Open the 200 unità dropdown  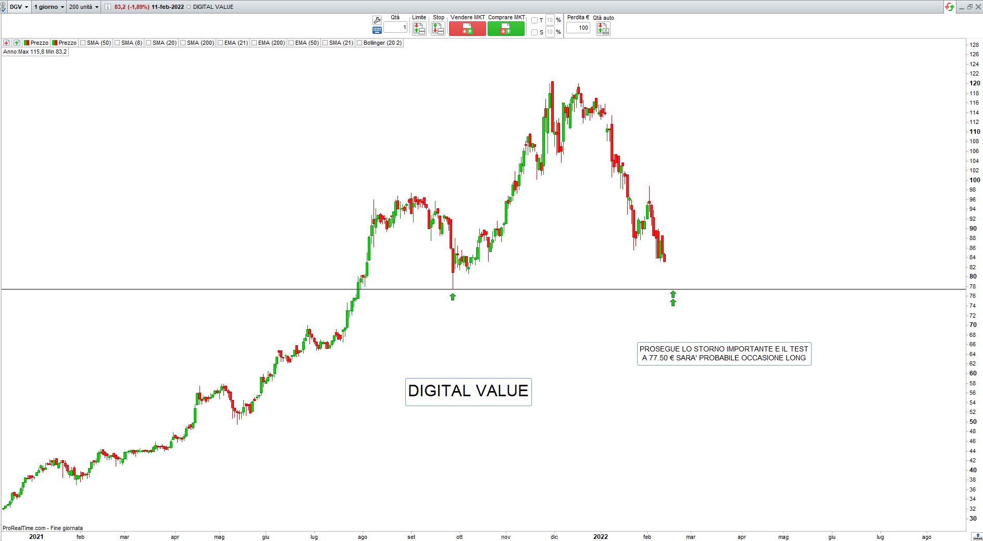pyautogui.click(x=83, y=7)
